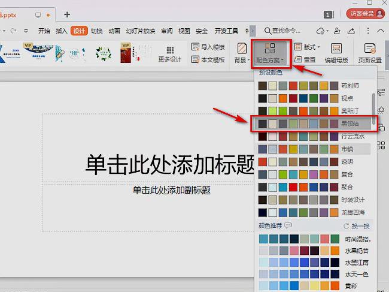Click the sidebar star icon

pos(381,110)
